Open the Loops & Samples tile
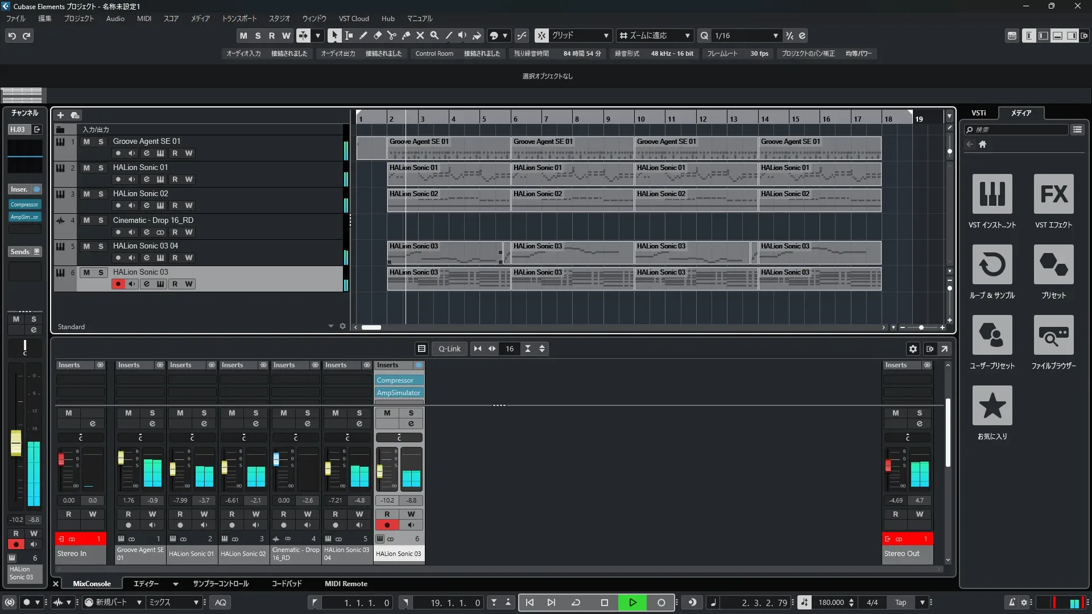 point(992,264)
